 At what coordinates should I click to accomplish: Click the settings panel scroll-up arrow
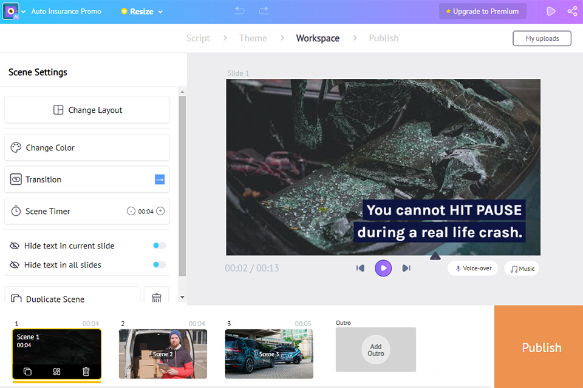pyautogui.click(x=182, y=92)
